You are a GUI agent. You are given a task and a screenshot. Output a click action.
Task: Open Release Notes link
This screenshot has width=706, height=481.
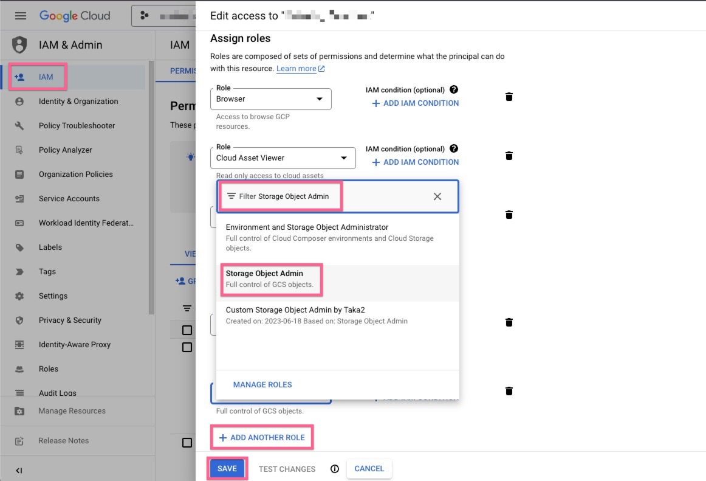pos(63,441)
